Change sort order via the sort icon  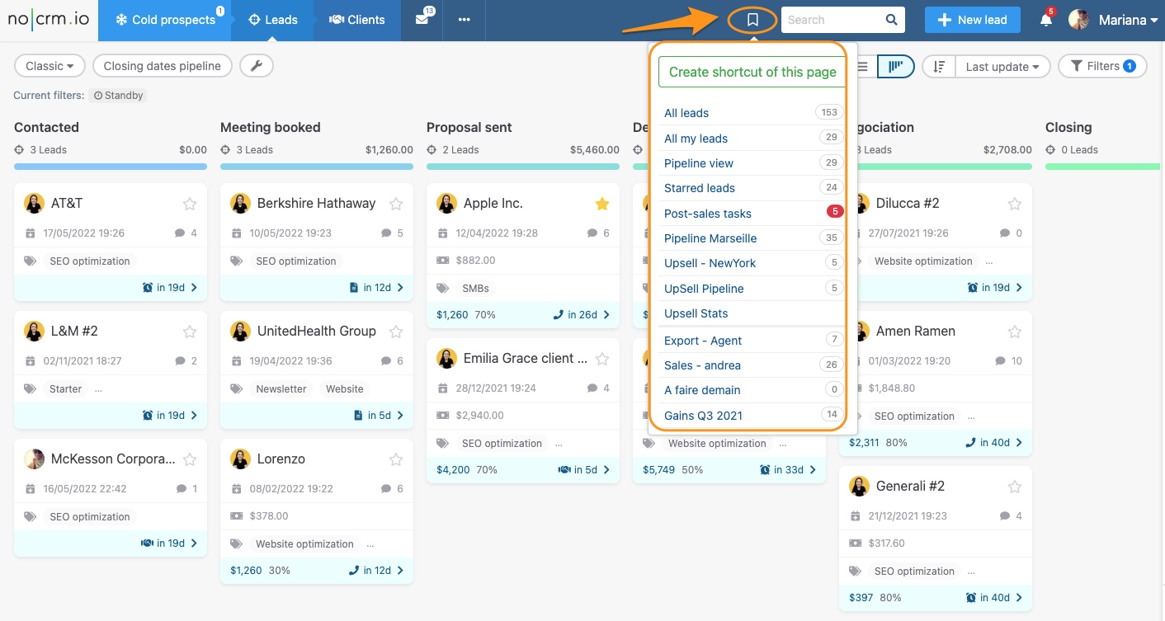[x=939, y=66]
